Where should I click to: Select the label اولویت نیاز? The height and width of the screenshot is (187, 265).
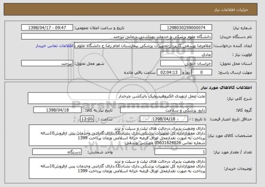242,55
